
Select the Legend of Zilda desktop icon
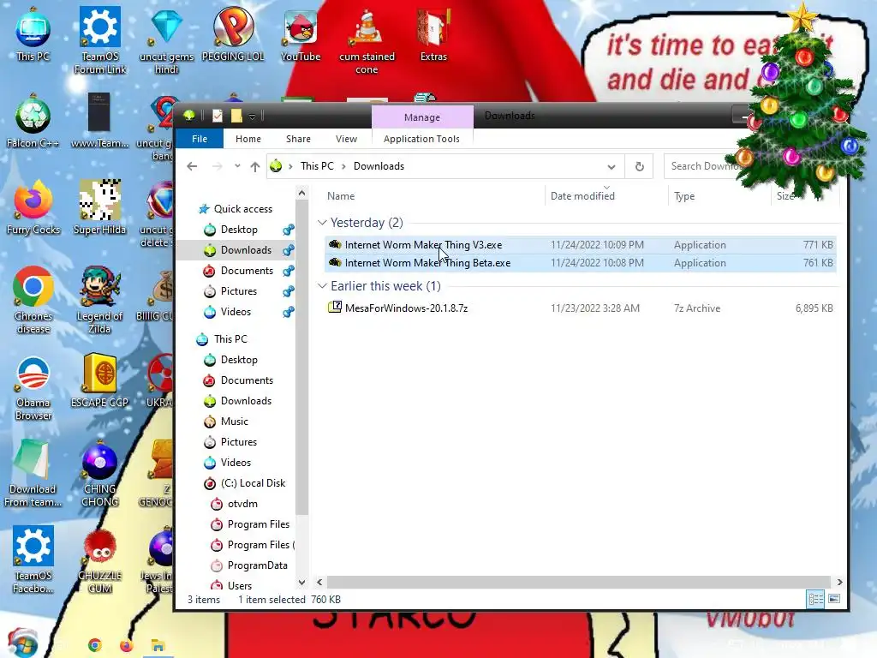tap(99, 300)
